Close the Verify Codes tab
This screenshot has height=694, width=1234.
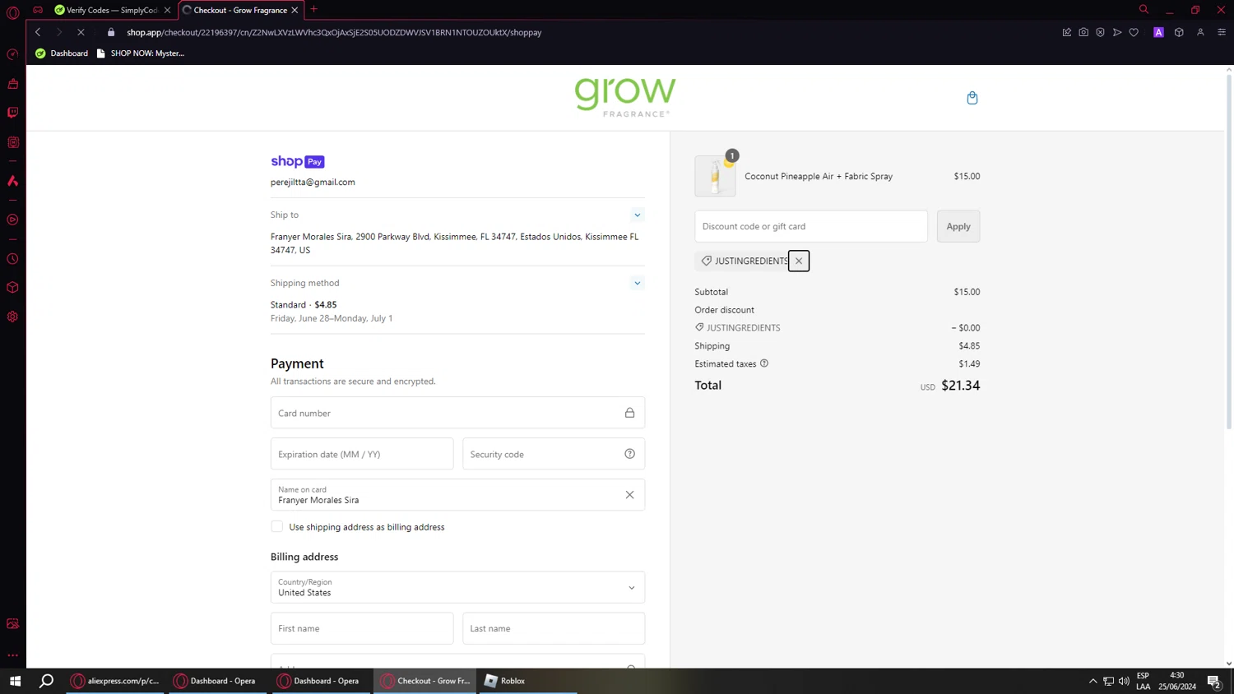coord(168,10)
